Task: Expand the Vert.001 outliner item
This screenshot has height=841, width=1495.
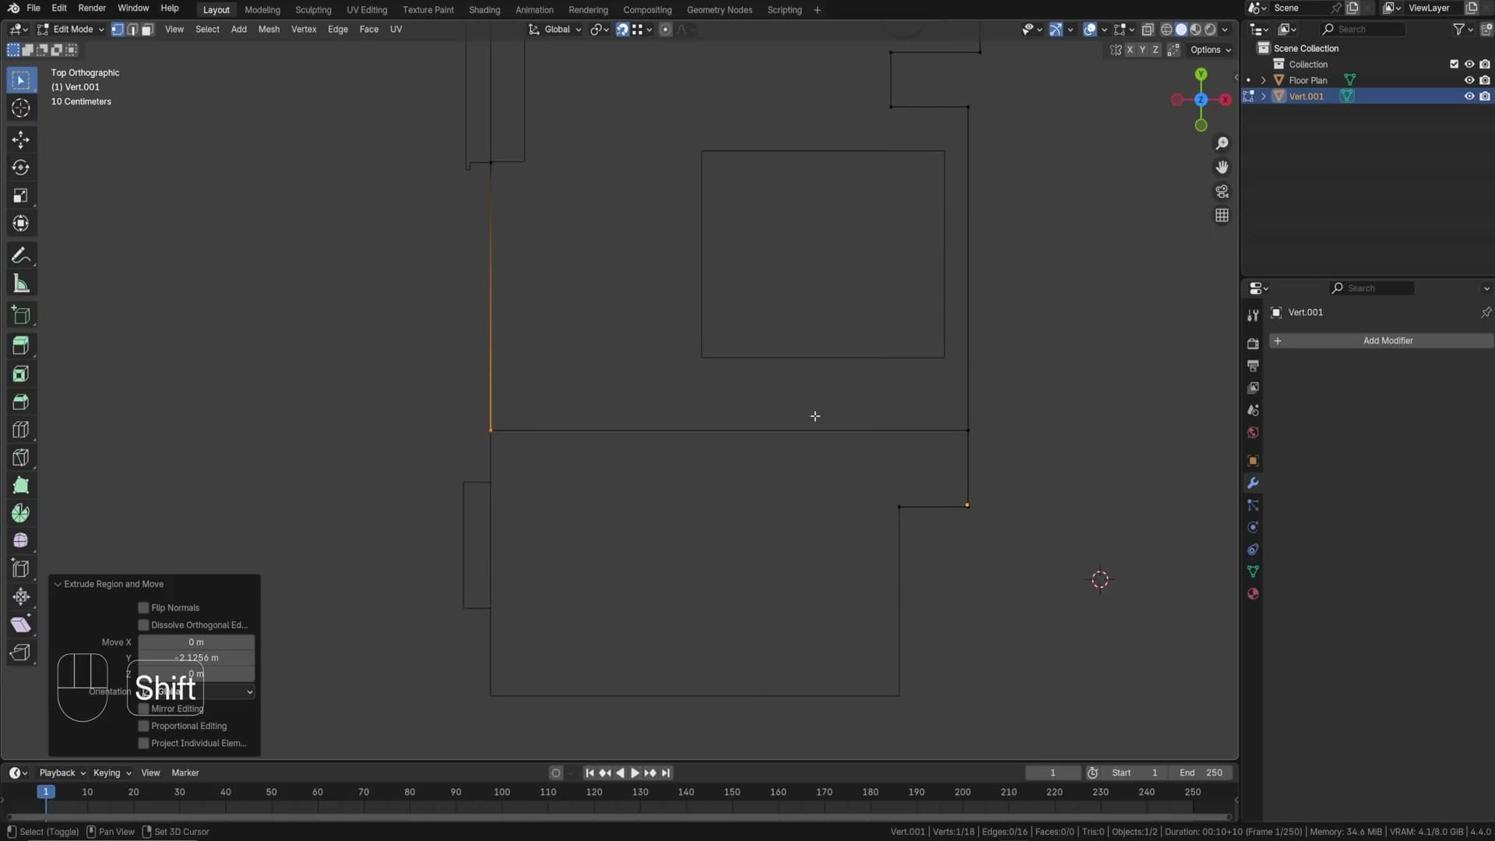Action: pos(1263,97)
